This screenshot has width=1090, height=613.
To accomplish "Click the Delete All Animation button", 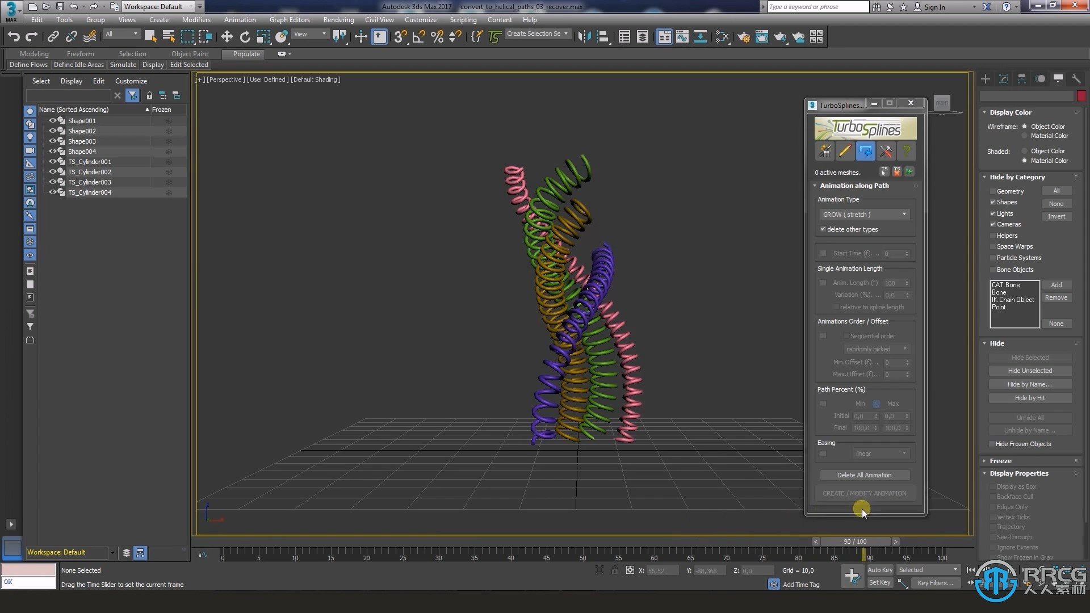I will pos(864,475).
